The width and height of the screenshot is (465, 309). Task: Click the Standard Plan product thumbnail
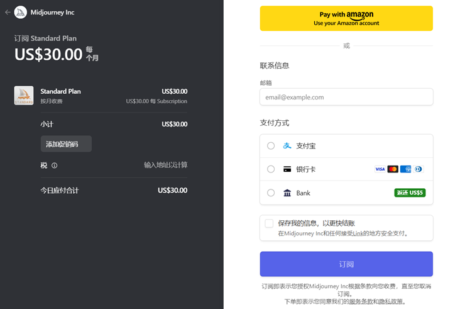[24, 96]
